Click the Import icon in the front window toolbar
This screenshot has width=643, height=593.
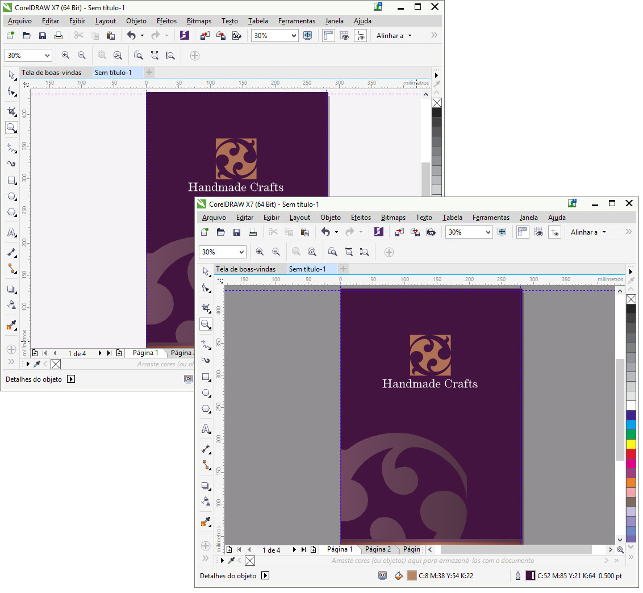click(x=399, y=232)
